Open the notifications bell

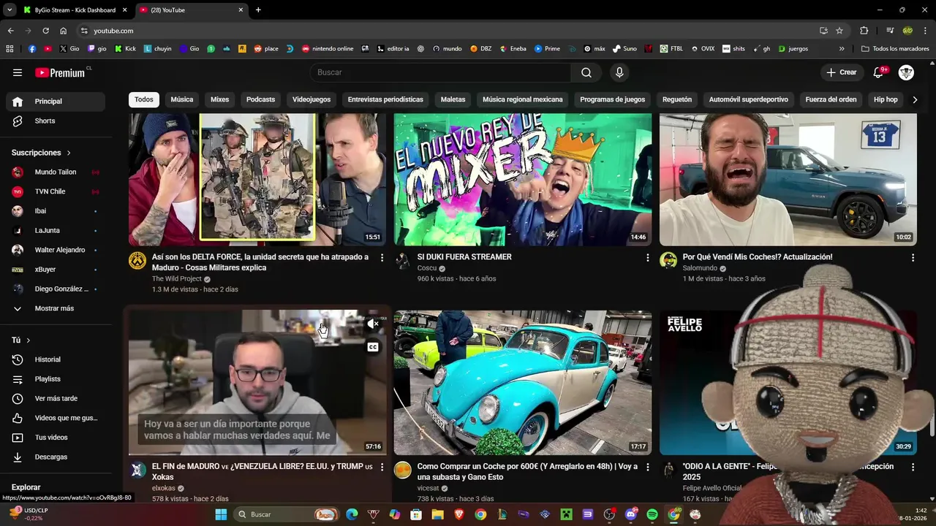pyautogui.click(x=879, y=72)
